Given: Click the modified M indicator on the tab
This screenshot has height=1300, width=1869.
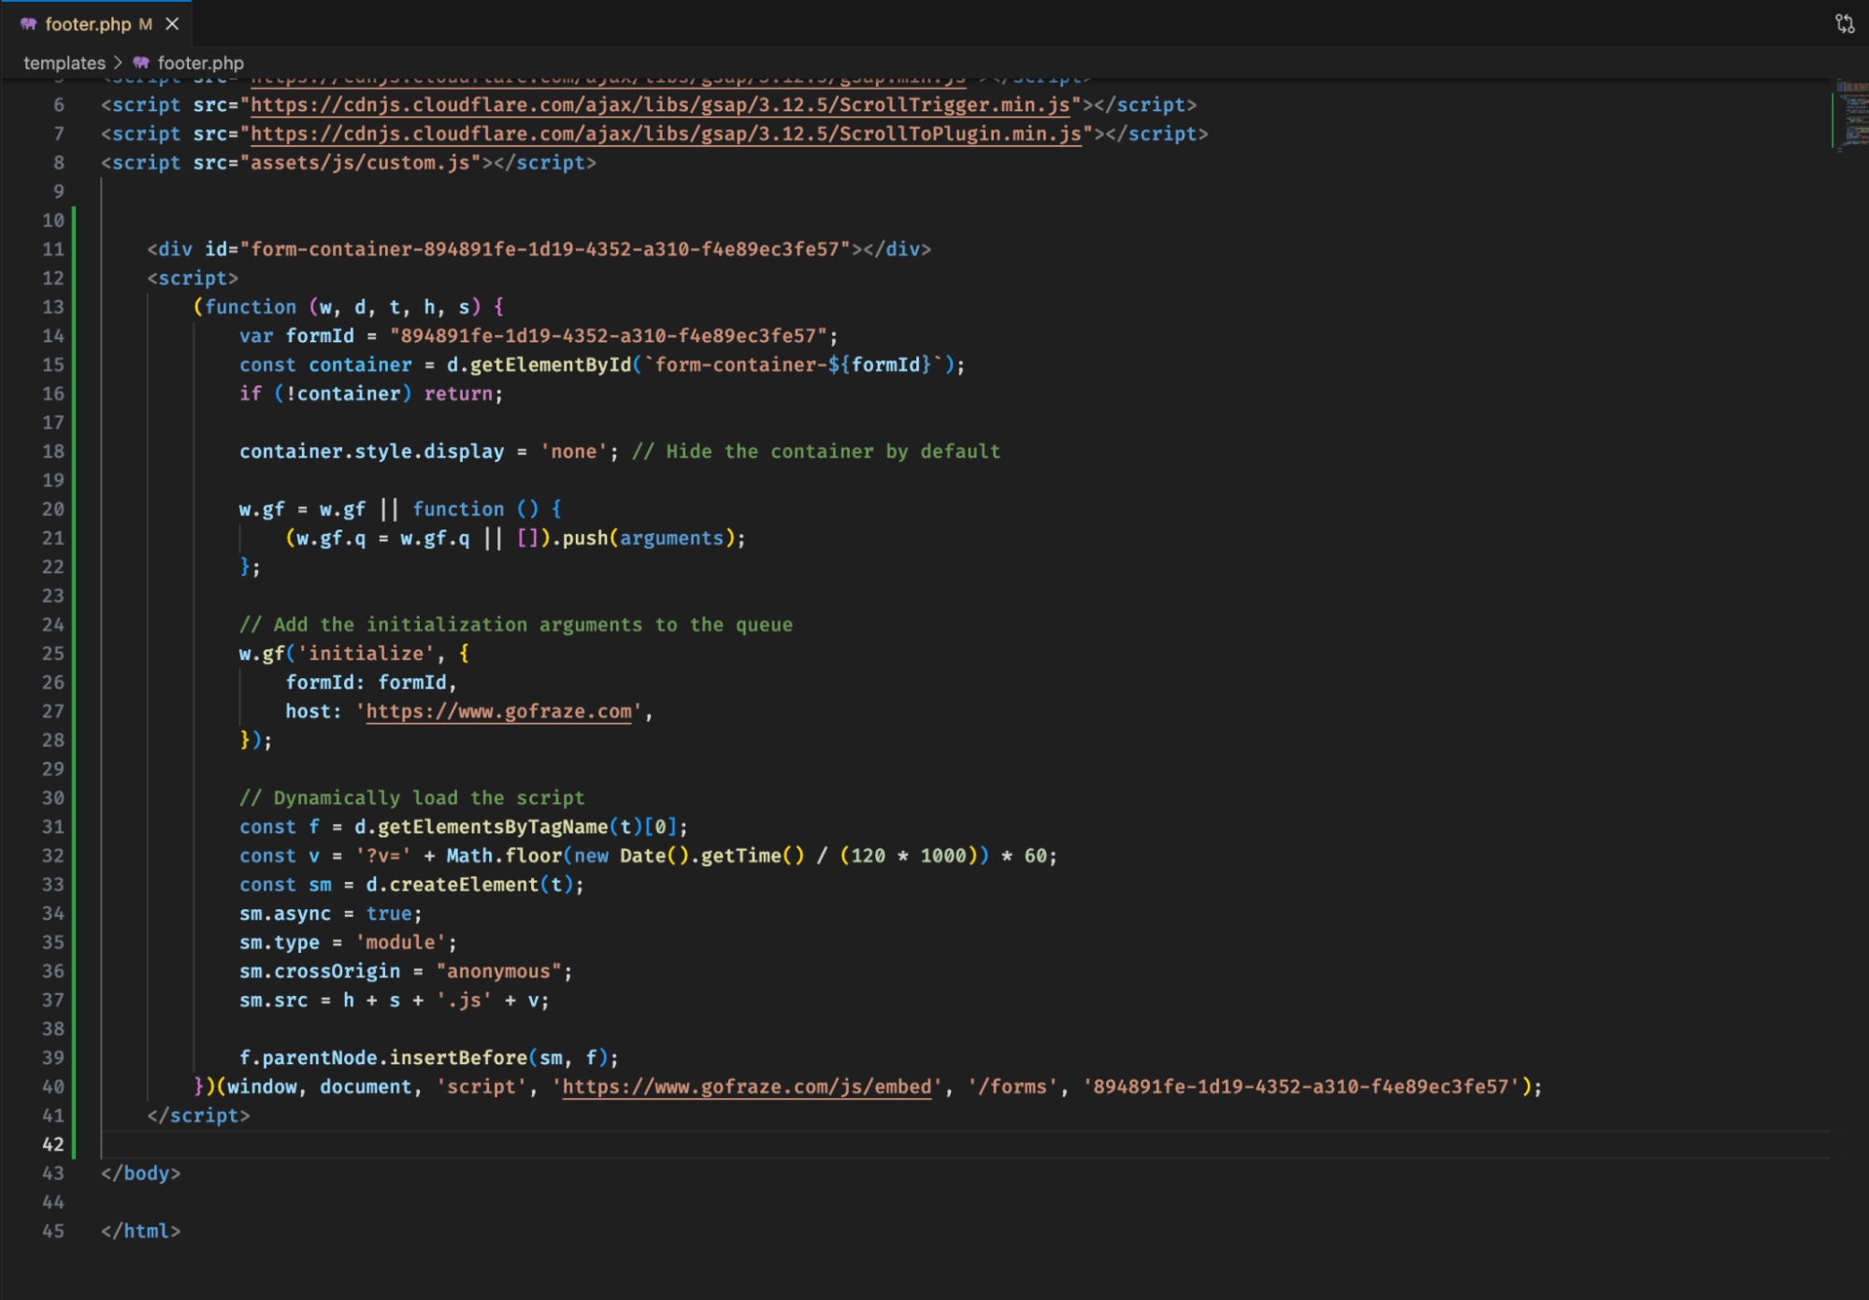Looking at the screenshot, I should click(145, 24).
